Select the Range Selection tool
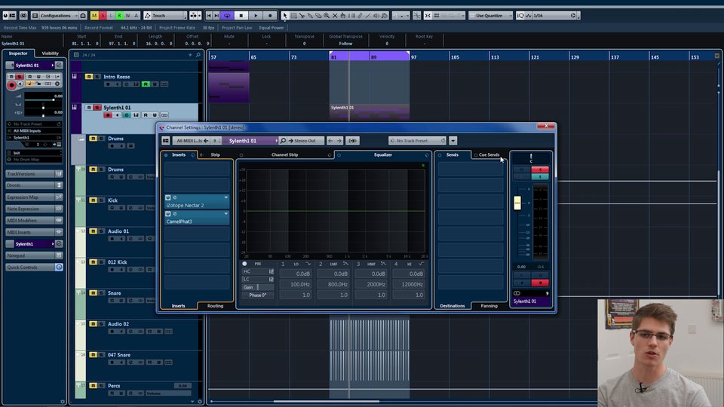Viewport: 724px width, 407px height. point(293,15)
